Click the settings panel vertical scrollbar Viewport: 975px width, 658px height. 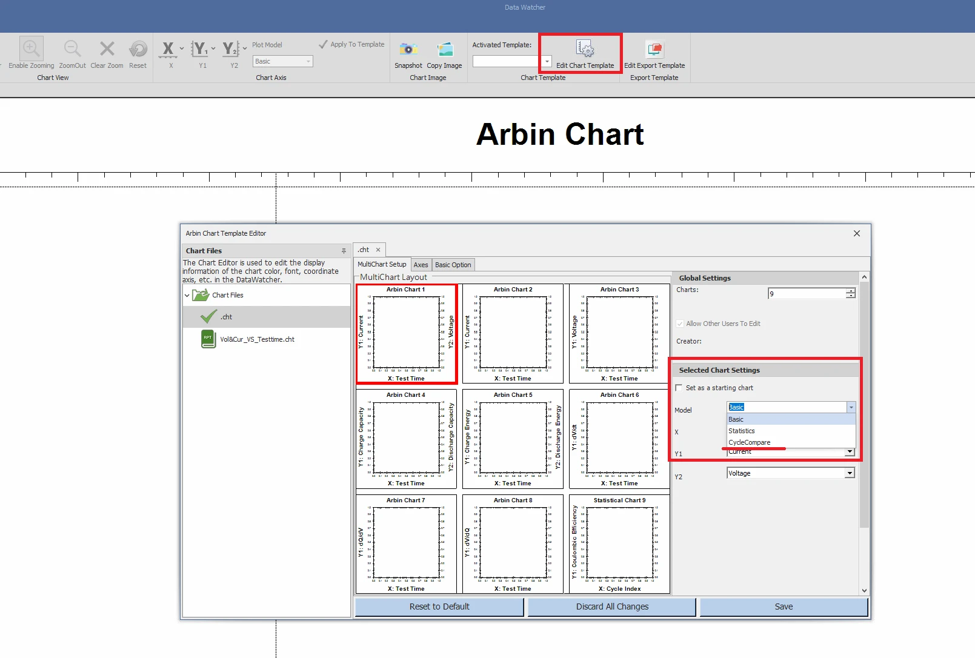click(864, 405)
